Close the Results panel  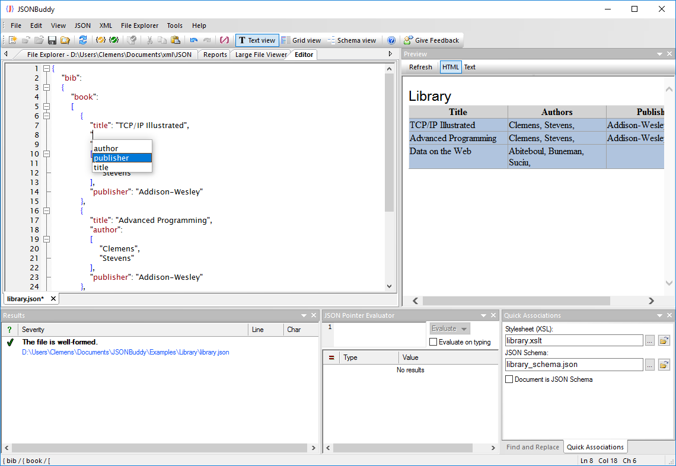point(314,315)
